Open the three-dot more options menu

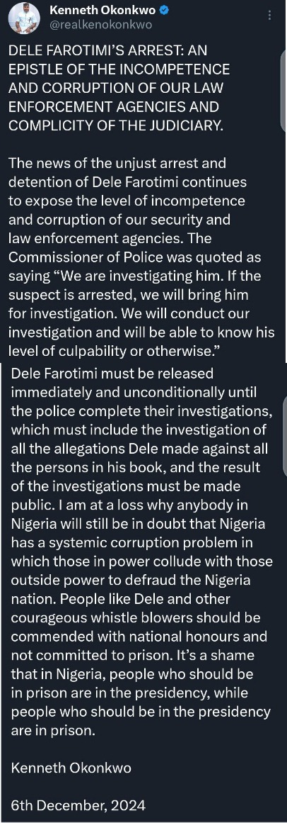[270, 15]
